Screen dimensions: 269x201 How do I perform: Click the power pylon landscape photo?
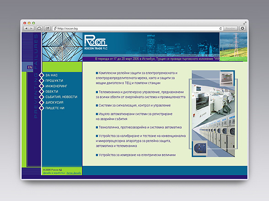(x=233, y=47)
